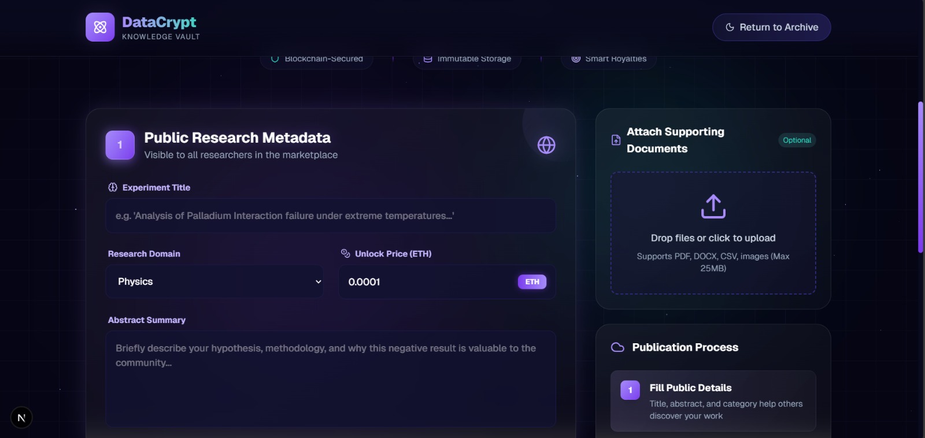
Task: Click the Research Domain label
Action: [x=144, y=254]
